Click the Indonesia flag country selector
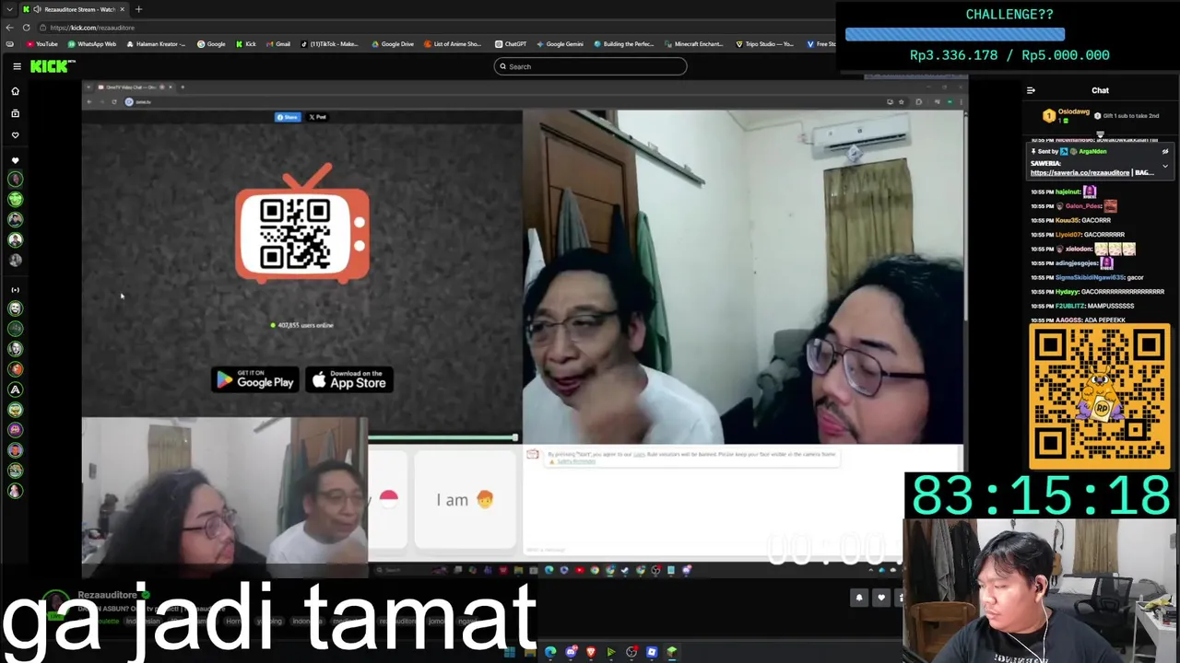The width and height of the screenshot is (1180, 663). click(x=388, y=498)
